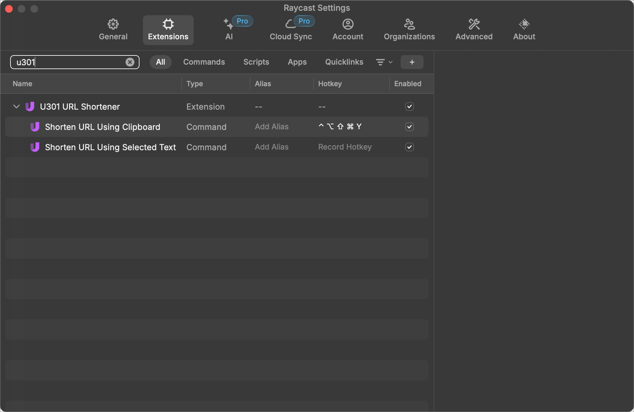The image size is (634, 412).
Task: Switch to the Scripts filter
Action: tap(256, 62)
